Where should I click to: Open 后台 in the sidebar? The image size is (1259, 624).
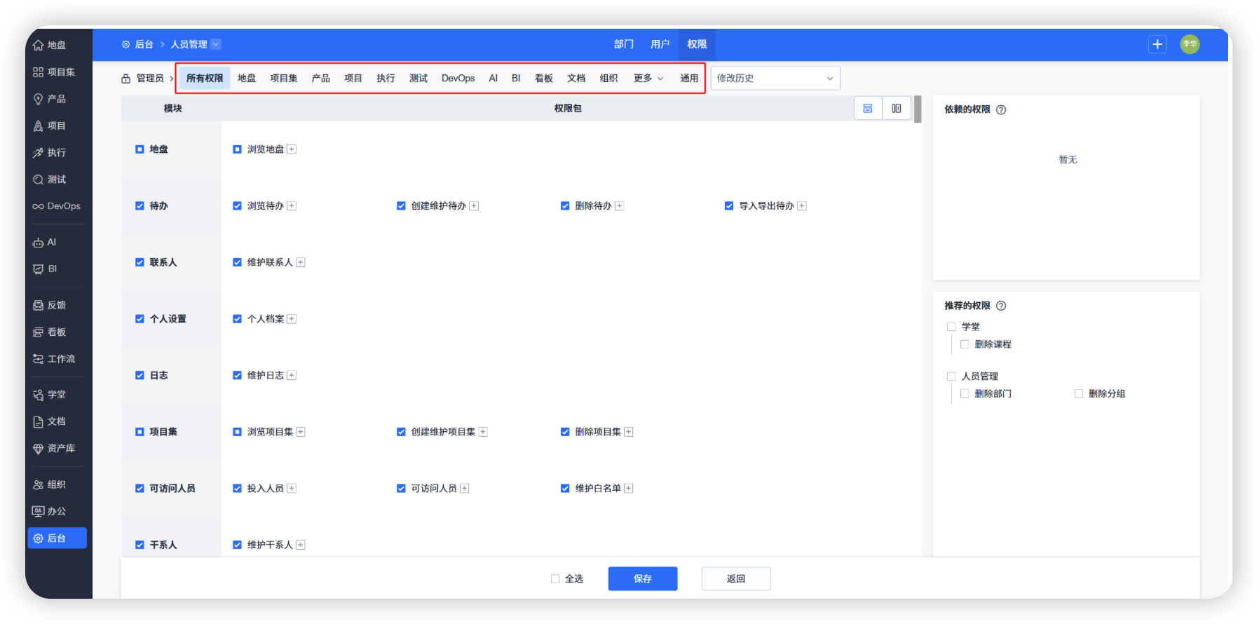click(x=57, y=538)
